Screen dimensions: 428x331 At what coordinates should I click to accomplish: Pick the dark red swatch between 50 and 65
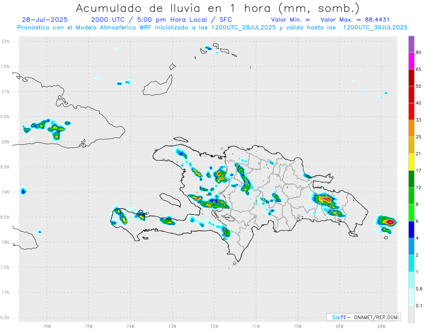[x=411, y=78]
